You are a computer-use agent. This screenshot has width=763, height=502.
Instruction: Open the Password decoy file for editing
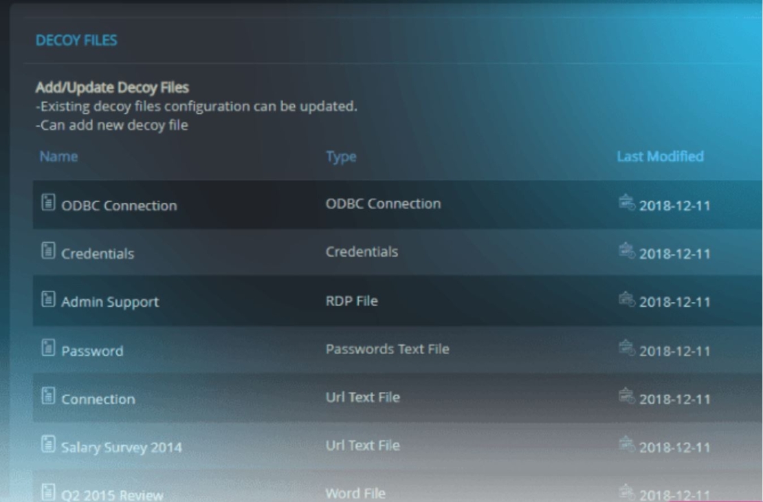pos(309,349)
